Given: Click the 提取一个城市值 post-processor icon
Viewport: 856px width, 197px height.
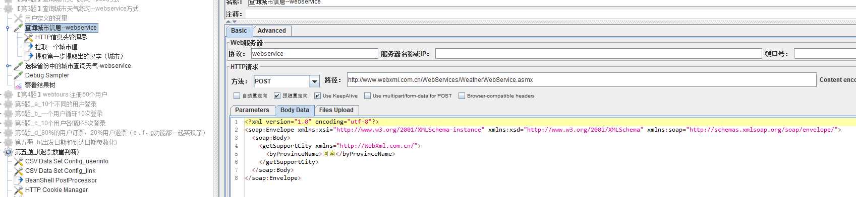Looking at the screenshot, I should pyautogui.click(x=29, y=47).
